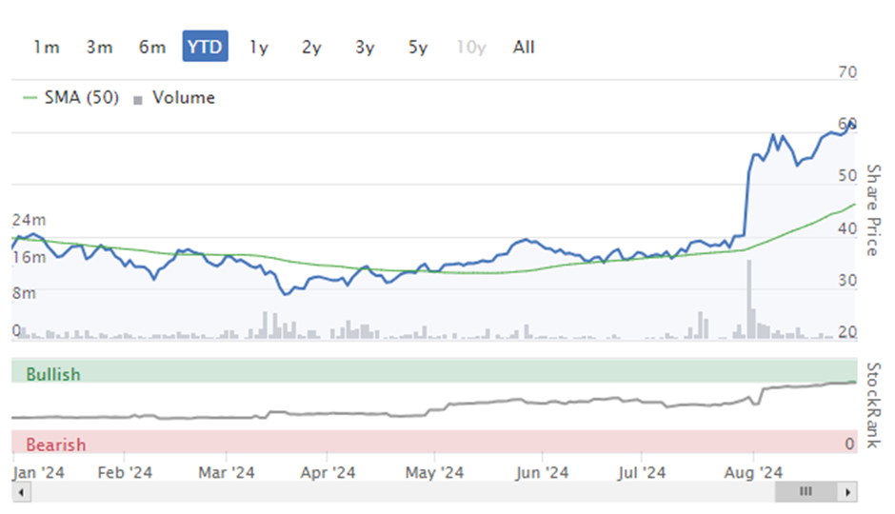
Task: Click the Jul '24 axis label
Action: (641, 472)
